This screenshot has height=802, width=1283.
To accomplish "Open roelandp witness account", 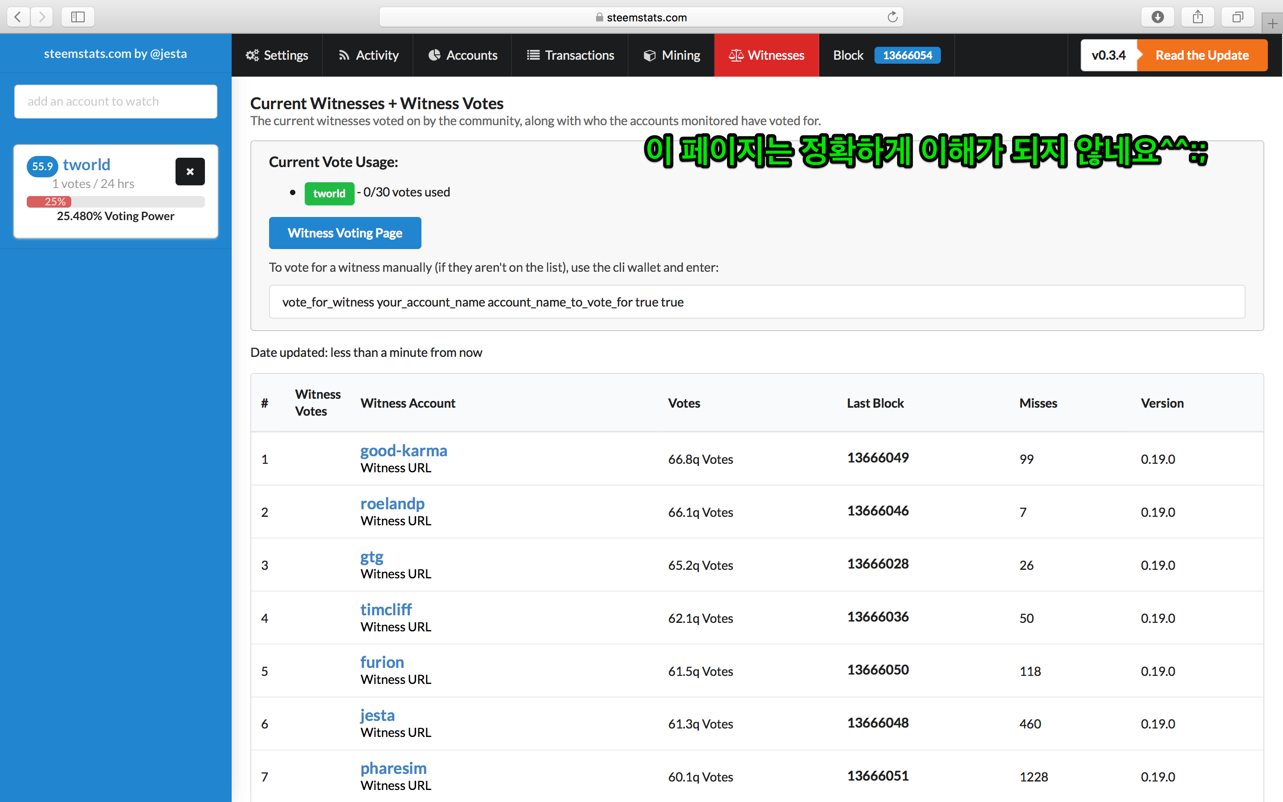I will 393,503.
